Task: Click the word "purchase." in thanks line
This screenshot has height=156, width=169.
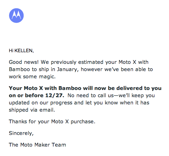Action: [x=83, y=122]
